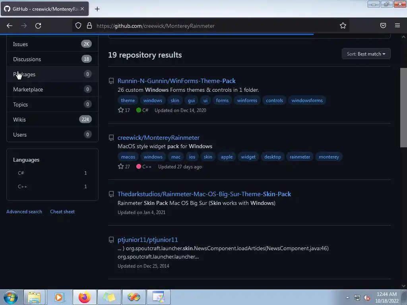Open the Windows Start menu
Screen dimensions: 407x305
pos(10,297)
